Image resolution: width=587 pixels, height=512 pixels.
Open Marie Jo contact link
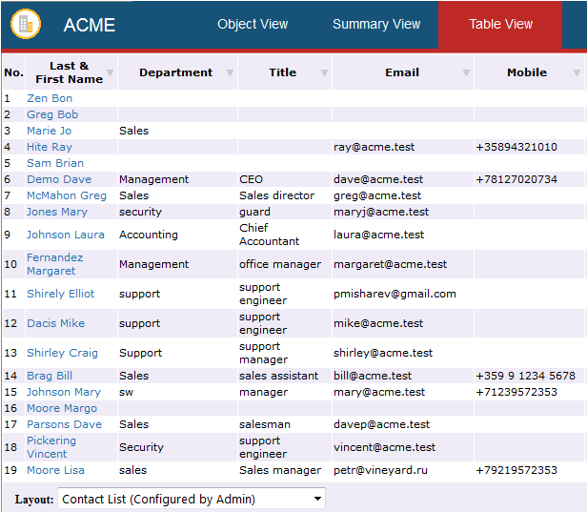click(49, 131)
